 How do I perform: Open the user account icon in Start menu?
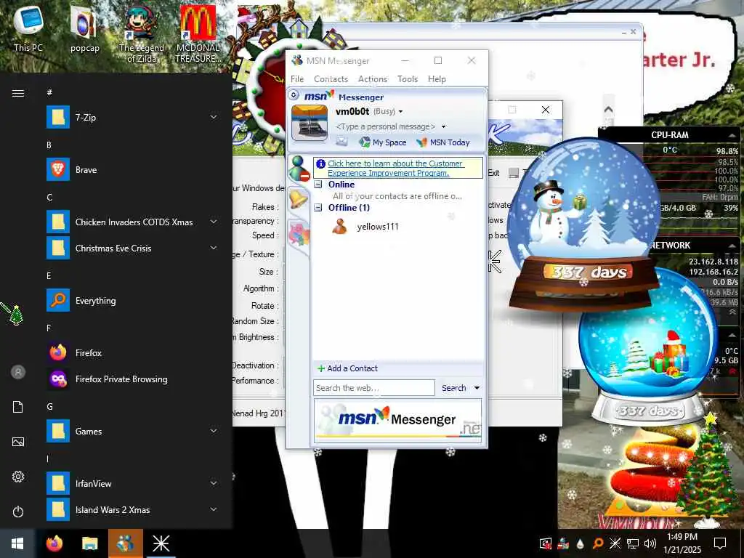click(18, 372)
